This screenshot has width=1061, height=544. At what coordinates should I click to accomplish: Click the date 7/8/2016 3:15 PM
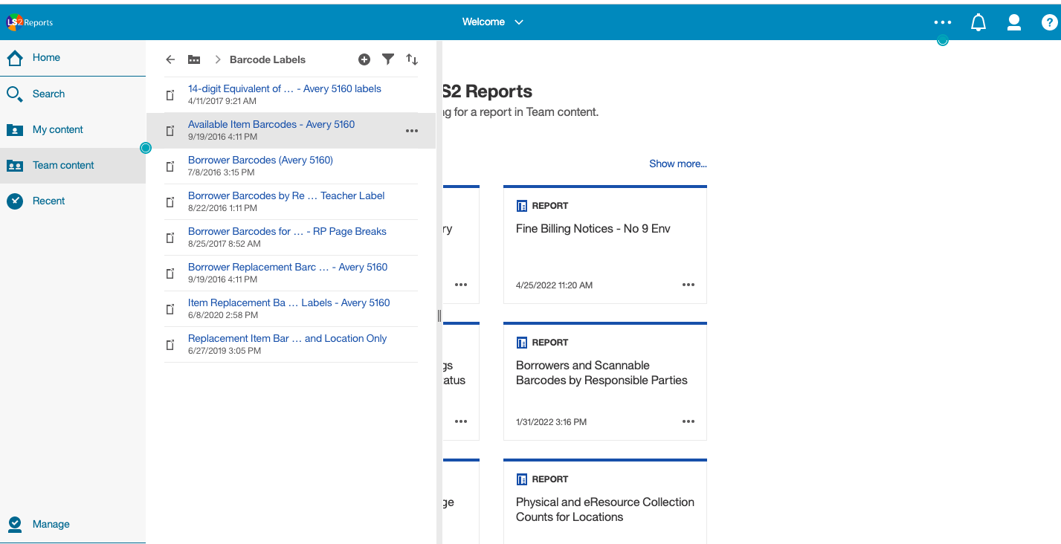tap(222, 172)
